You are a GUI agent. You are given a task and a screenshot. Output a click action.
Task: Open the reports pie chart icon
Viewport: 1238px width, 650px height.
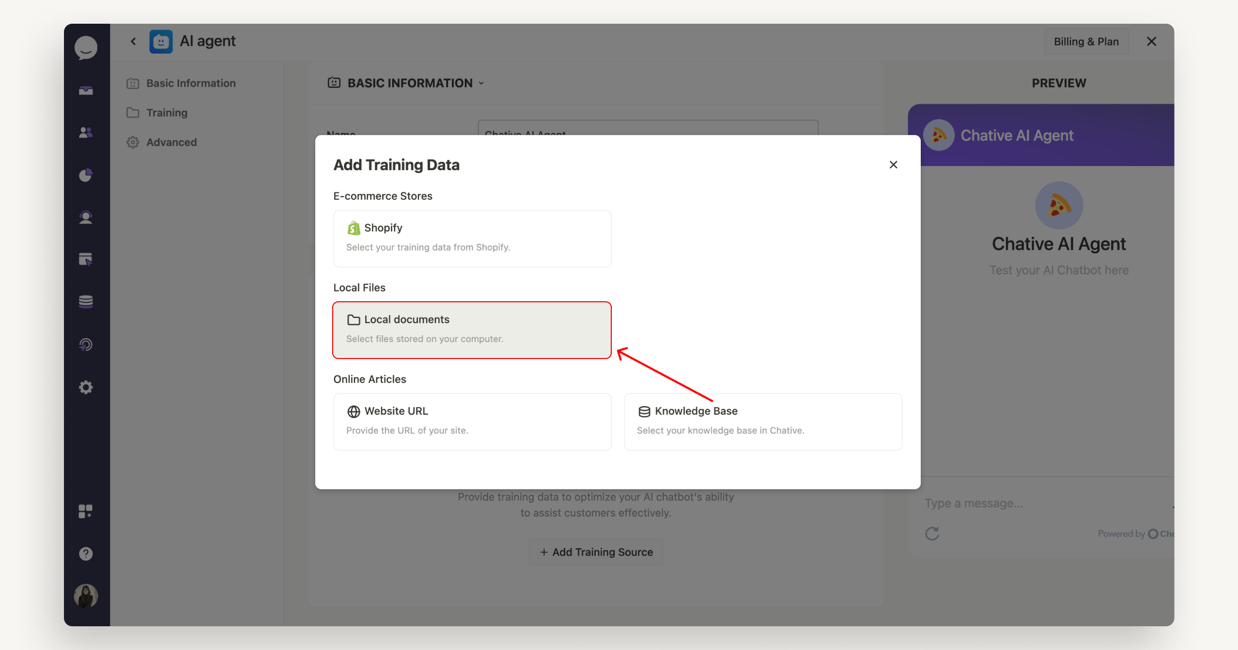click(x=86, y=175)
